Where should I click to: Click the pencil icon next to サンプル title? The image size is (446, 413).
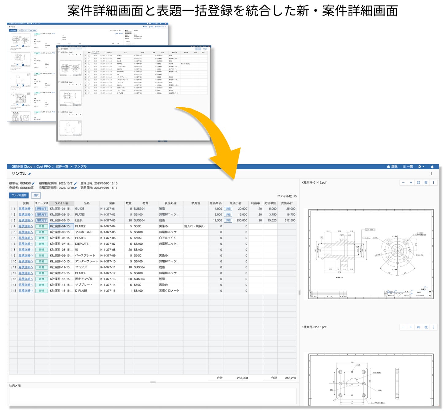[x=29, y=174]
